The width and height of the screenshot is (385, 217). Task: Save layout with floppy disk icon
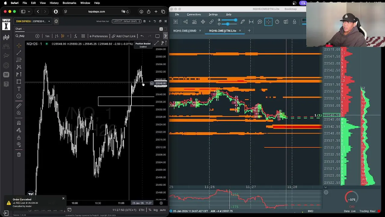tap(144, 21)
